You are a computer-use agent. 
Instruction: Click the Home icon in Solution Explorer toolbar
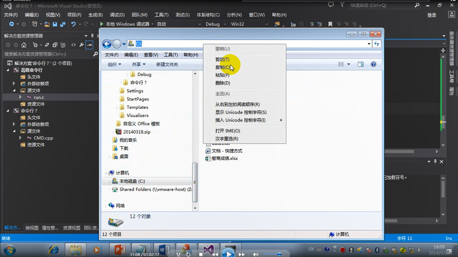[x=23, y=45]
